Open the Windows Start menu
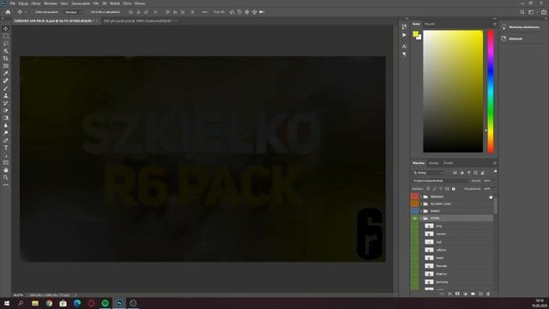 pyautogui.click(x=7, y=303)
